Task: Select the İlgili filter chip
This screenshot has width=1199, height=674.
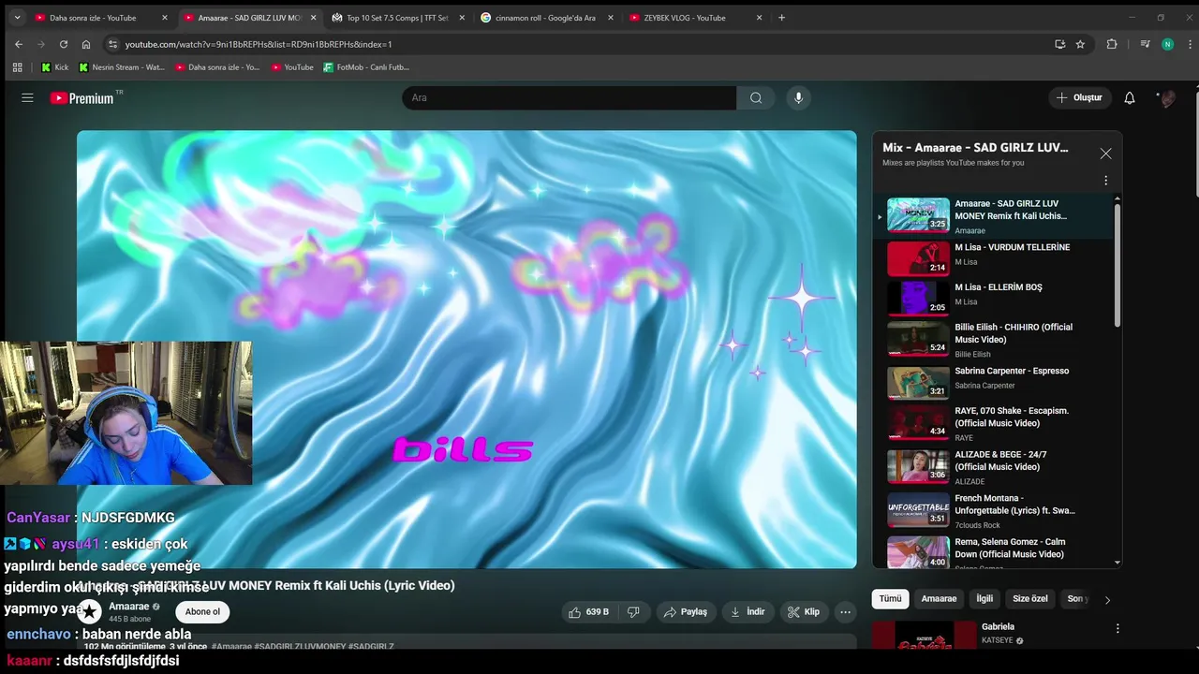Action: click(984, 599)
